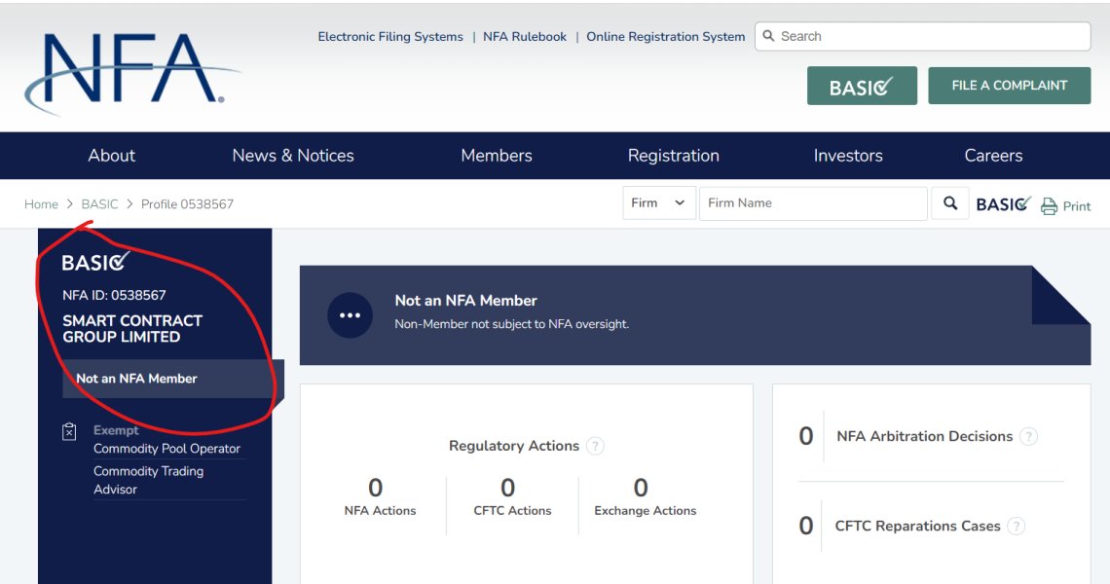This screenshot has width=1110, height=584.
Task: Open the Electronic Filing Systems link
Action: click(390, 37)
